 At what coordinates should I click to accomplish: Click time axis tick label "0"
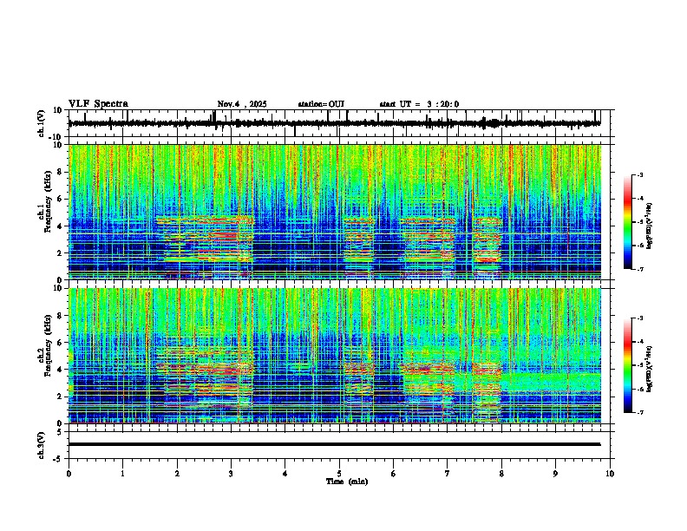pyautogui.click(x=69, y=474)
